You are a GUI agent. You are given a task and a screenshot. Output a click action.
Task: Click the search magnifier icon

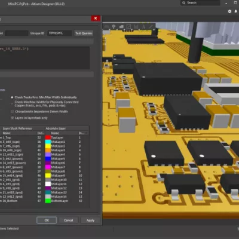(x=184, y=3)
